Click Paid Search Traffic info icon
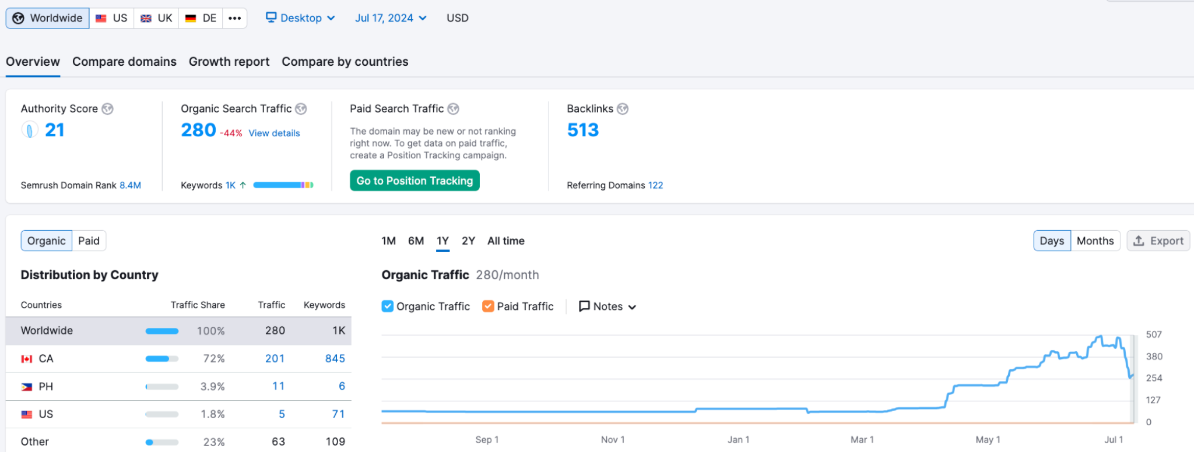This screenshot has width=1194, height=452. (x=453, y=109)
